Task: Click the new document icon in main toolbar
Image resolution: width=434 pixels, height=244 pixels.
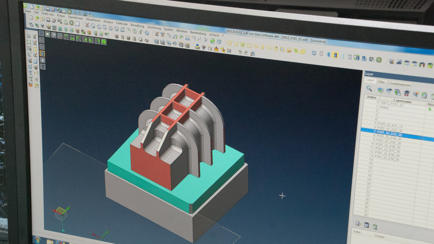Action: (31, 17)
